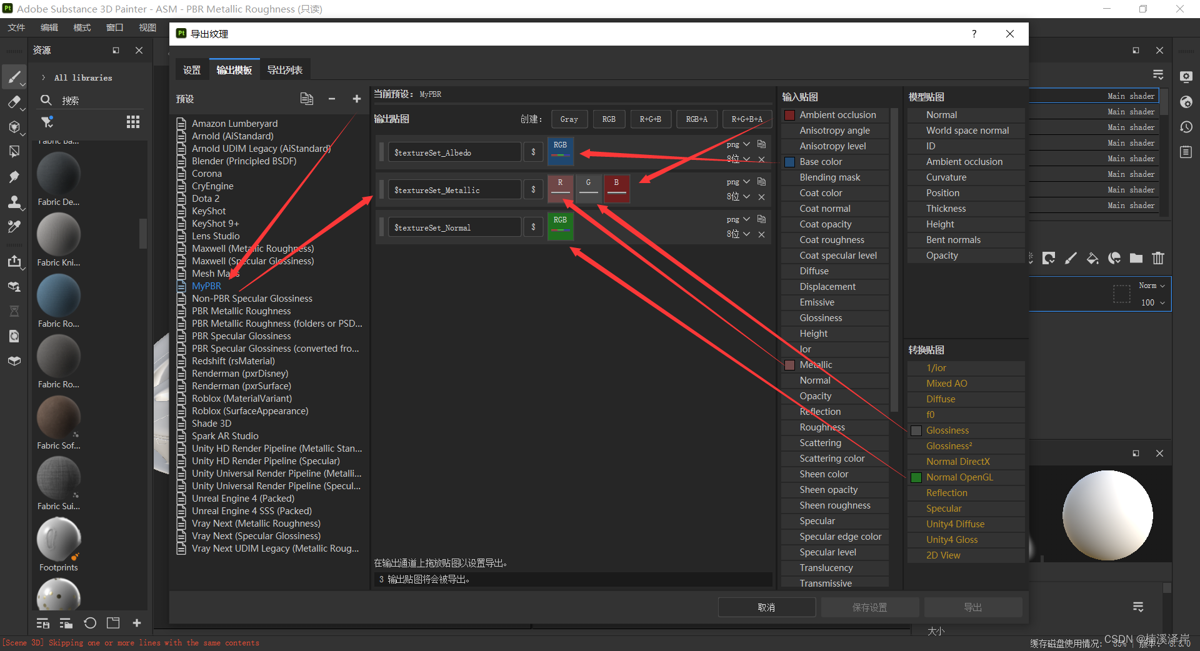Duplicate the selected export preset

coord(306,99)
